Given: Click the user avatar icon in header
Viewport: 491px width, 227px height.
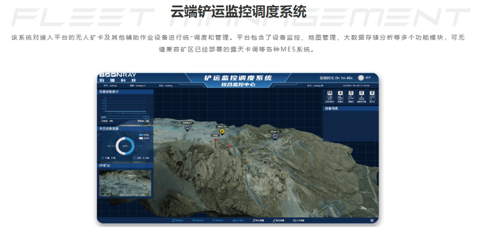Looking at the screenshot, I should (x=361, y=78).
